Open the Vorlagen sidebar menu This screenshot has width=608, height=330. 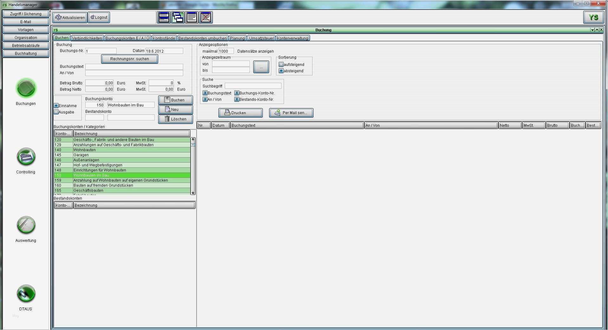[x=26, y=30]
